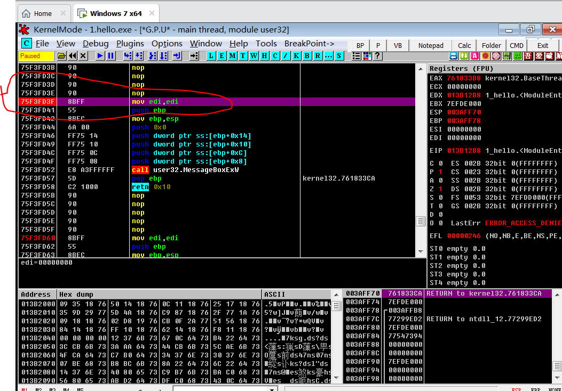The height and width of the screenshot is (391, 562).
Task: Click the question mark help icon
Action: pos(377,56)
